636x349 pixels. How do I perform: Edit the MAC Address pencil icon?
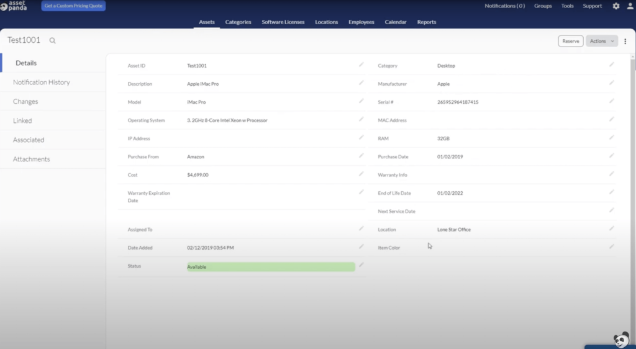click(x=611, y=119)
